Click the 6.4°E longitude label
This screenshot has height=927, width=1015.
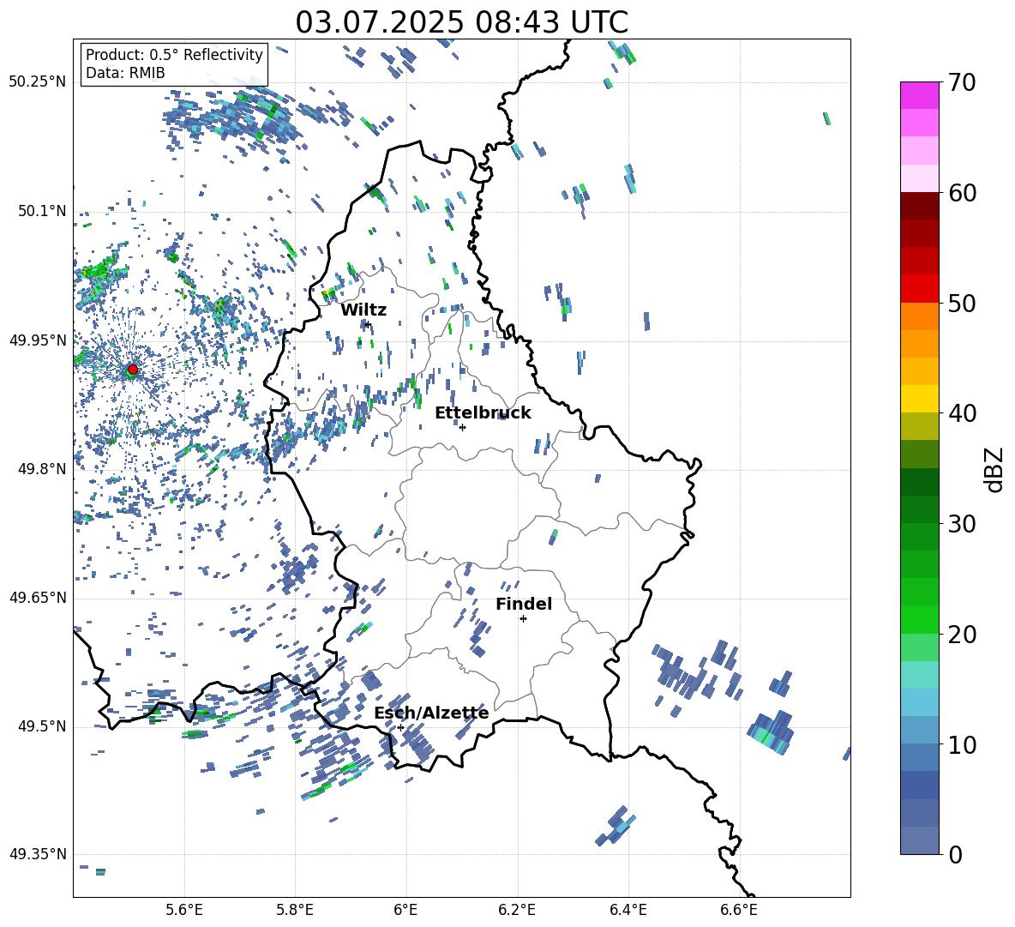click(x=628, y=910)
